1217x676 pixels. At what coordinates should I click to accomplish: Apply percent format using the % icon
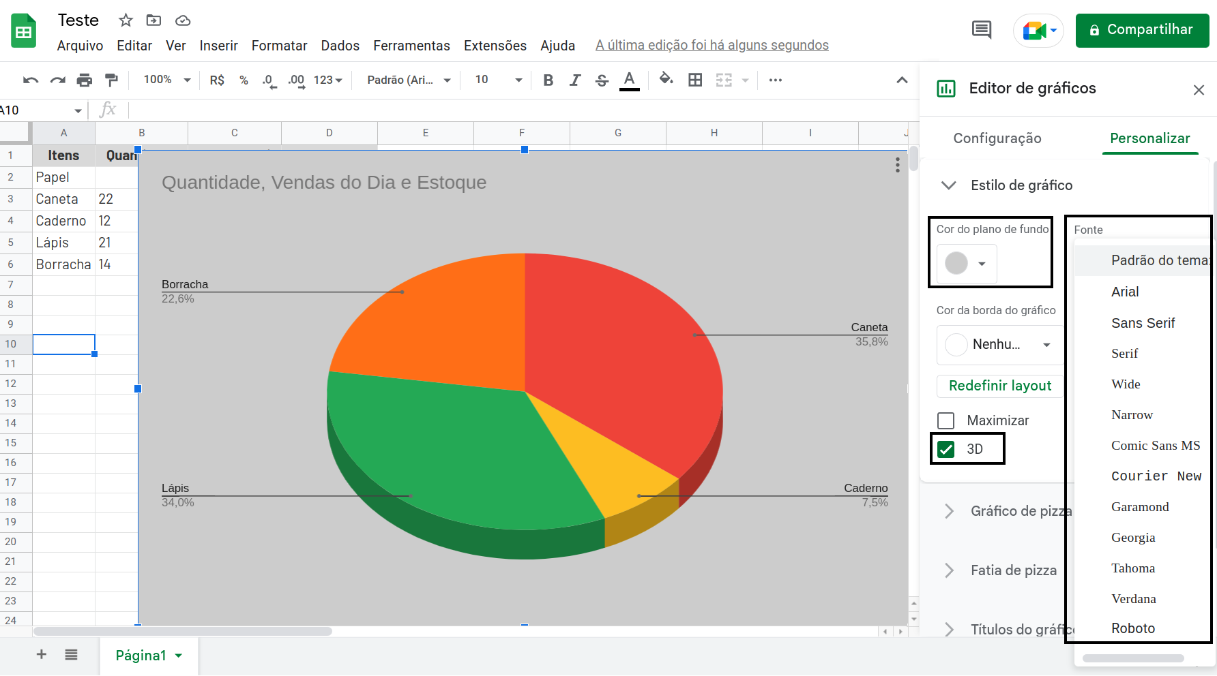[244, 80]
